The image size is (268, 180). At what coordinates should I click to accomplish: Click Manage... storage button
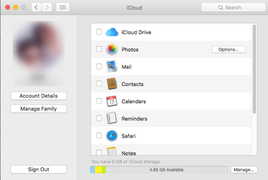click(244, 170)
